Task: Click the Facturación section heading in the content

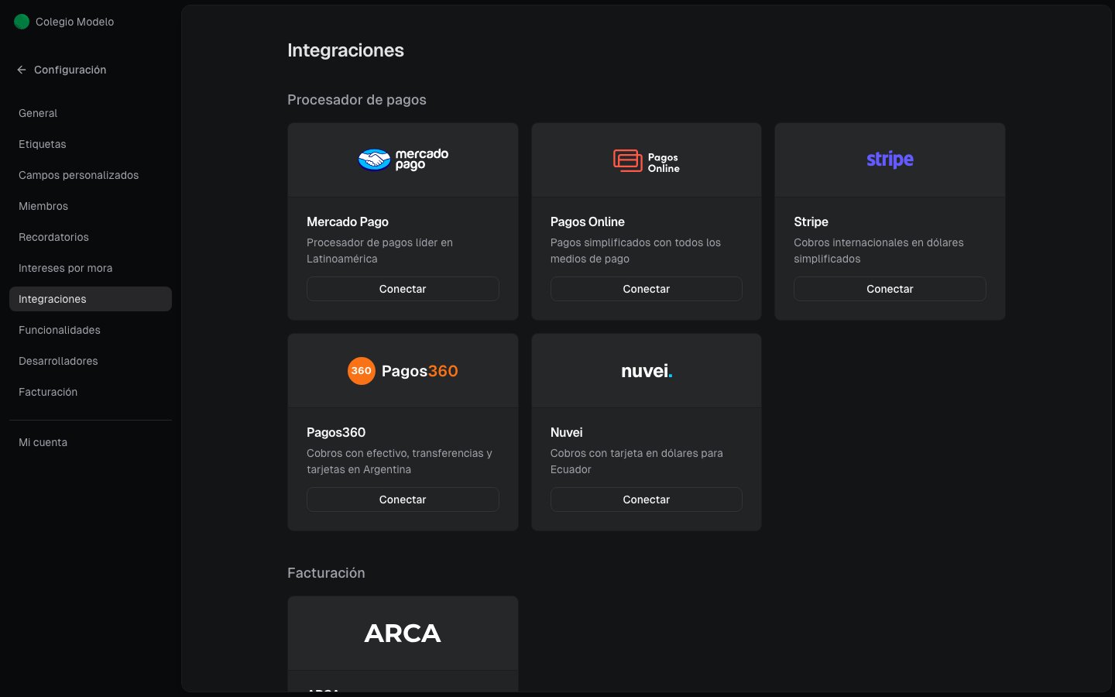Action: pos(326,573)
